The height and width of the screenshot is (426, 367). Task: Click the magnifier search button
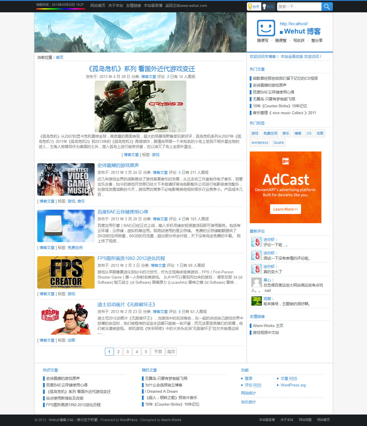(327, 7)
